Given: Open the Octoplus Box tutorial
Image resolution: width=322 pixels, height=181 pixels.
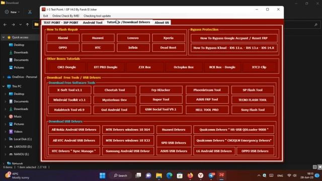Looking at the screenshot, I should [183, 67].
